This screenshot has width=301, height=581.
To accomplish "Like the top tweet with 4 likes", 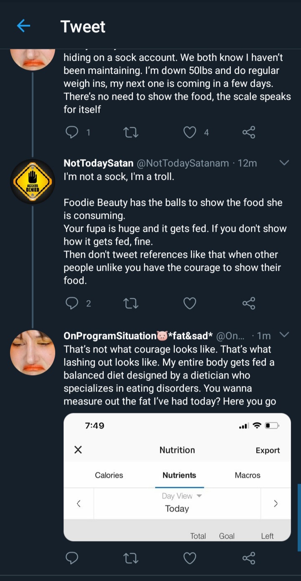I will tap(190, 132).
